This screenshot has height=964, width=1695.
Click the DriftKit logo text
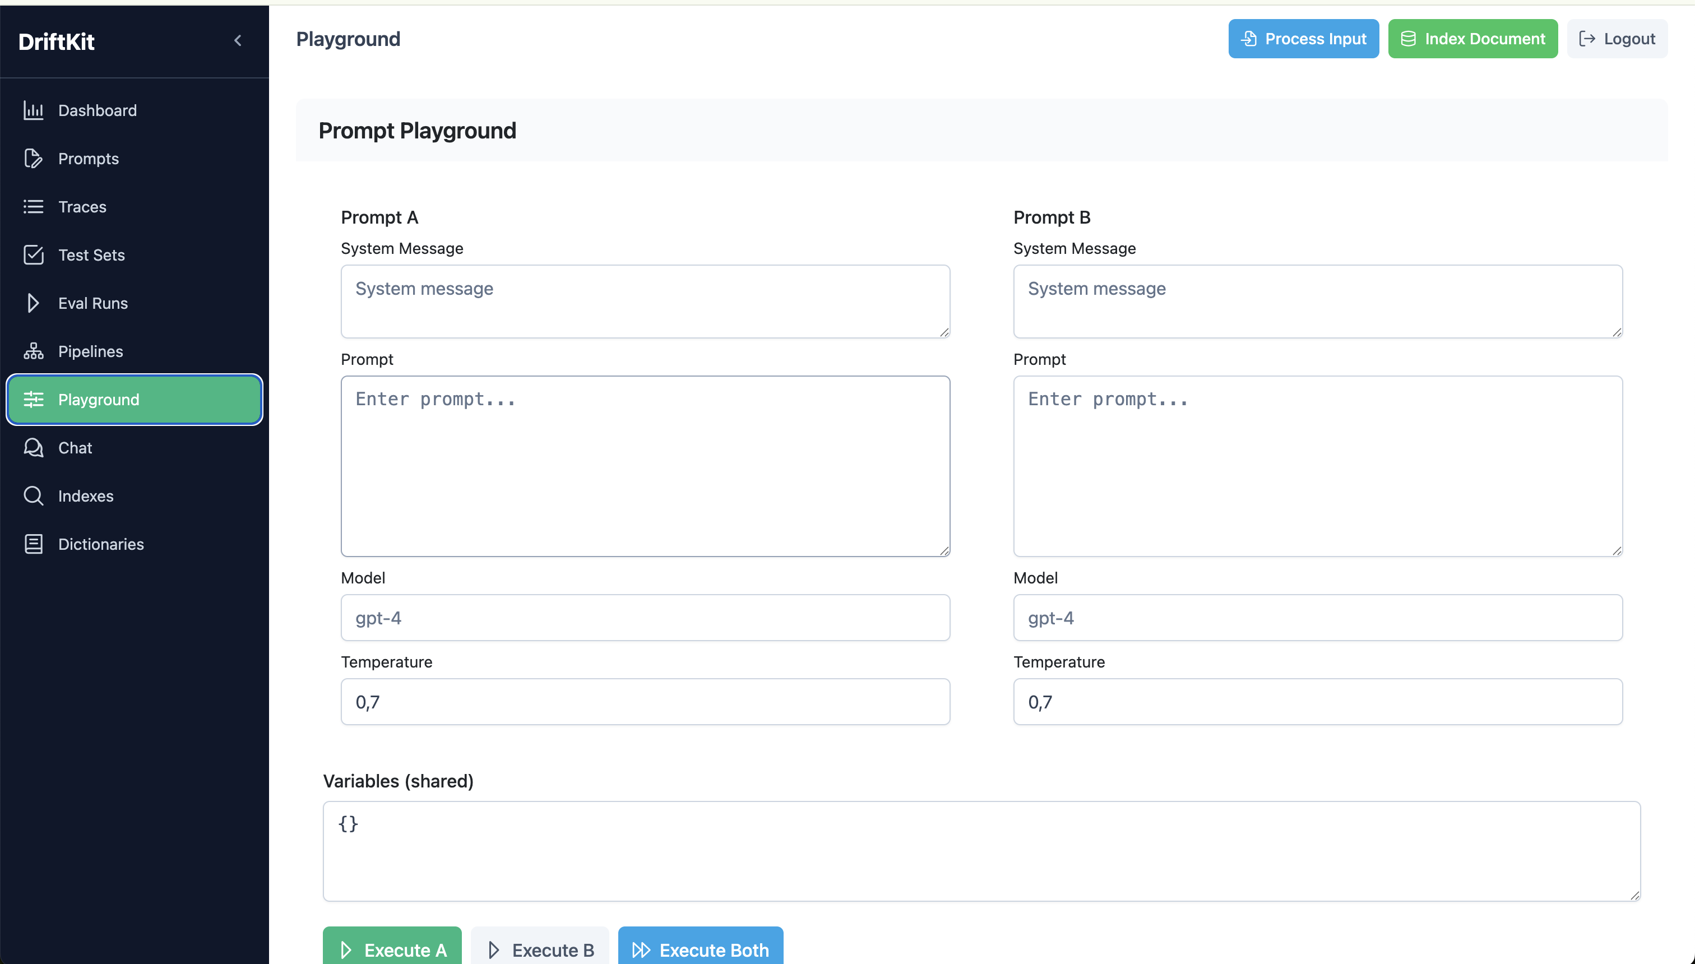[x=56, y=41]
